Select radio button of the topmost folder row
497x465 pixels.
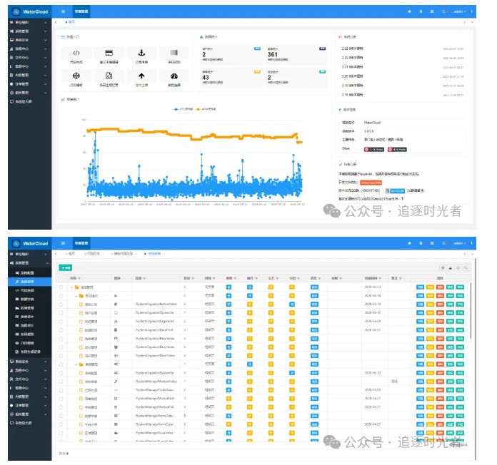click(x=61, y=287)
